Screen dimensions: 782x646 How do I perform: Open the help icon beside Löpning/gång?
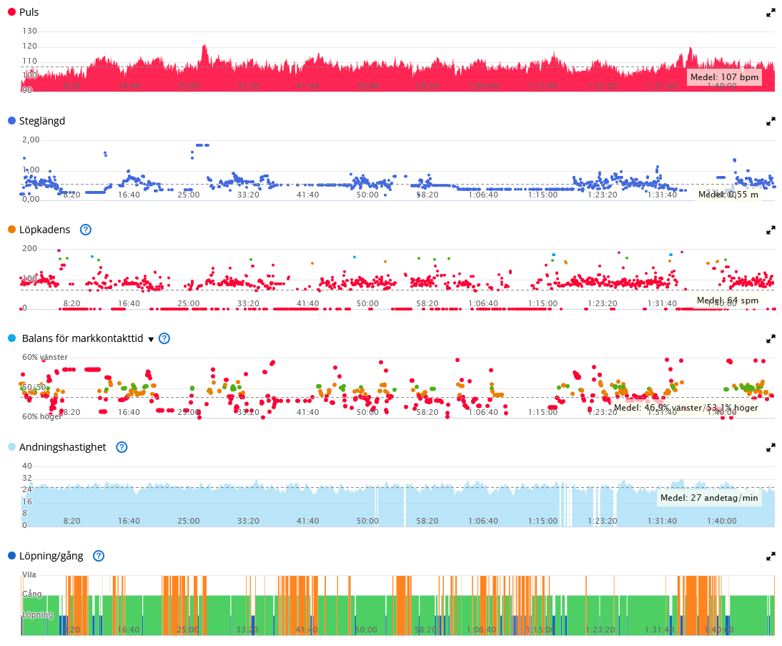pos(99,556)
